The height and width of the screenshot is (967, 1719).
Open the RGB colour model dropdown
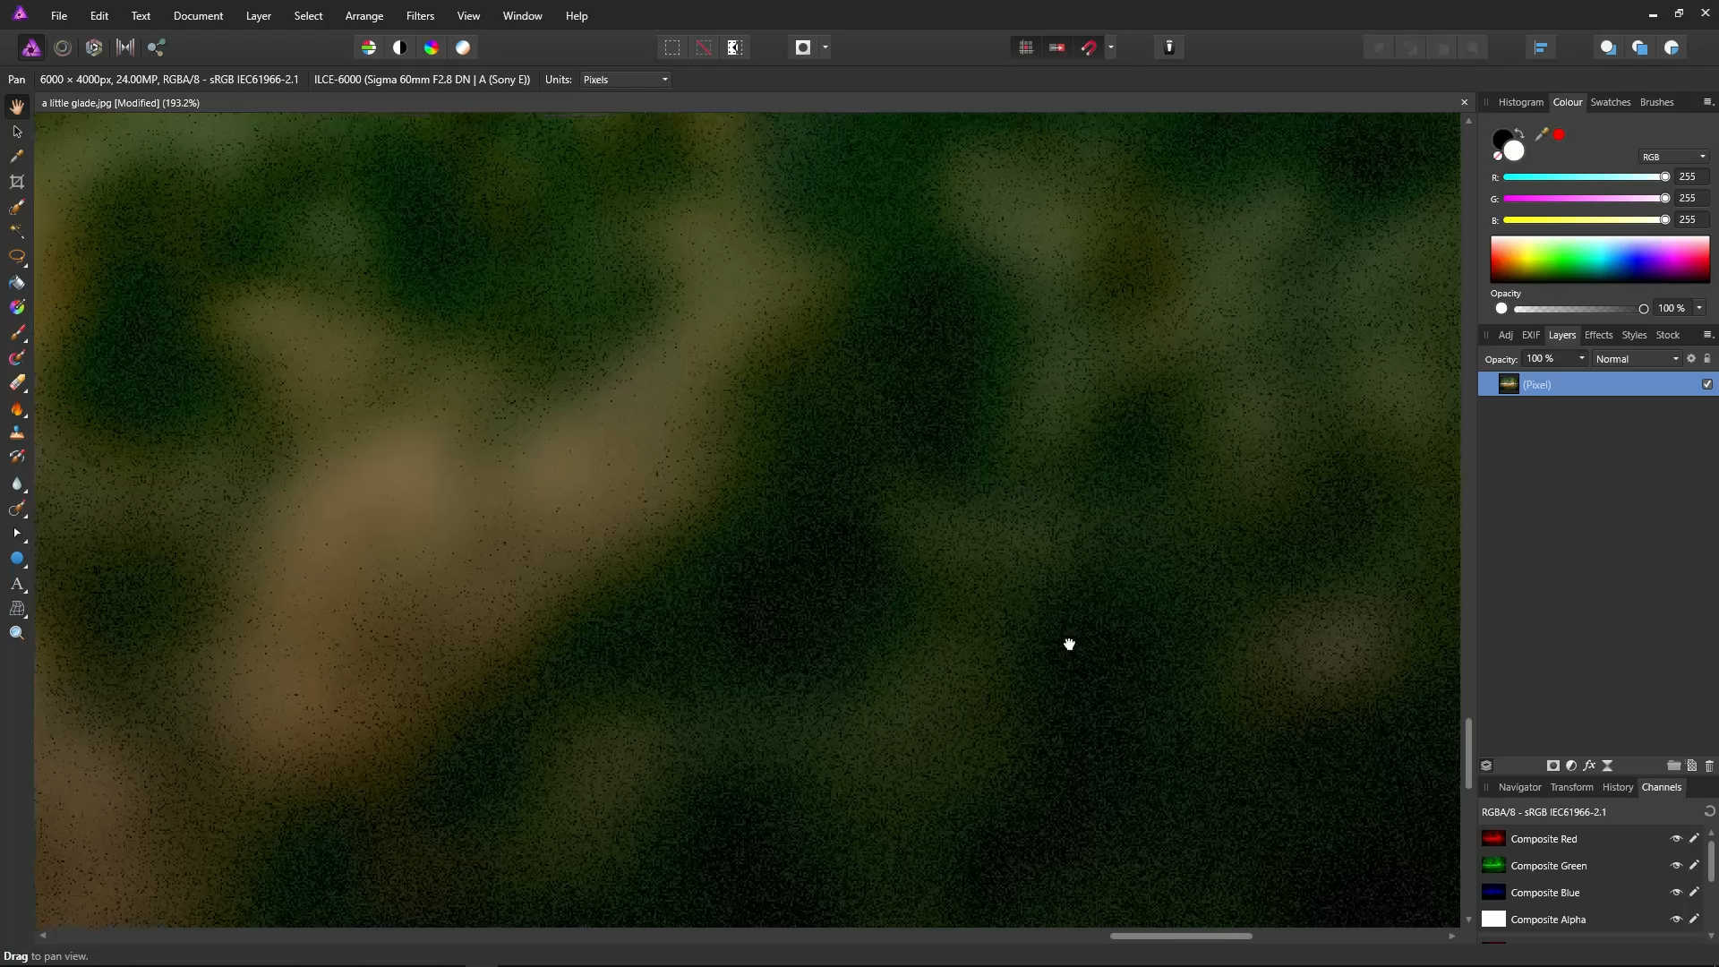[1672, 157]
